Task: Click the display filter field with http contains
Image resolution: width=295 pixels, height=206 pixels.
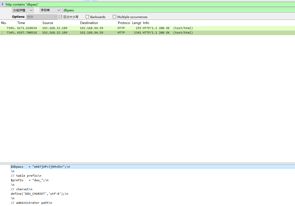Action: (148, 5)
